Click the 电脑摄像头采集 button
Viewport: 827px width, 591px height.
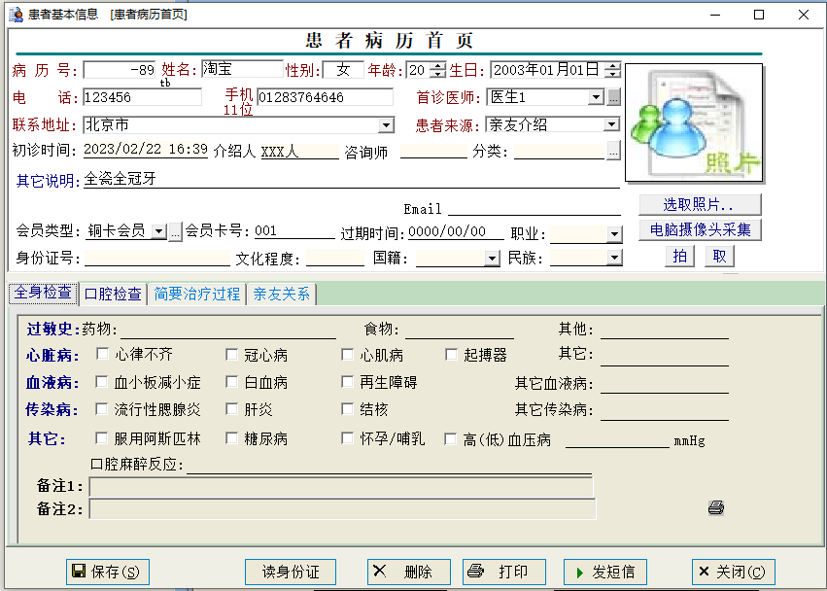coord(700,229)
